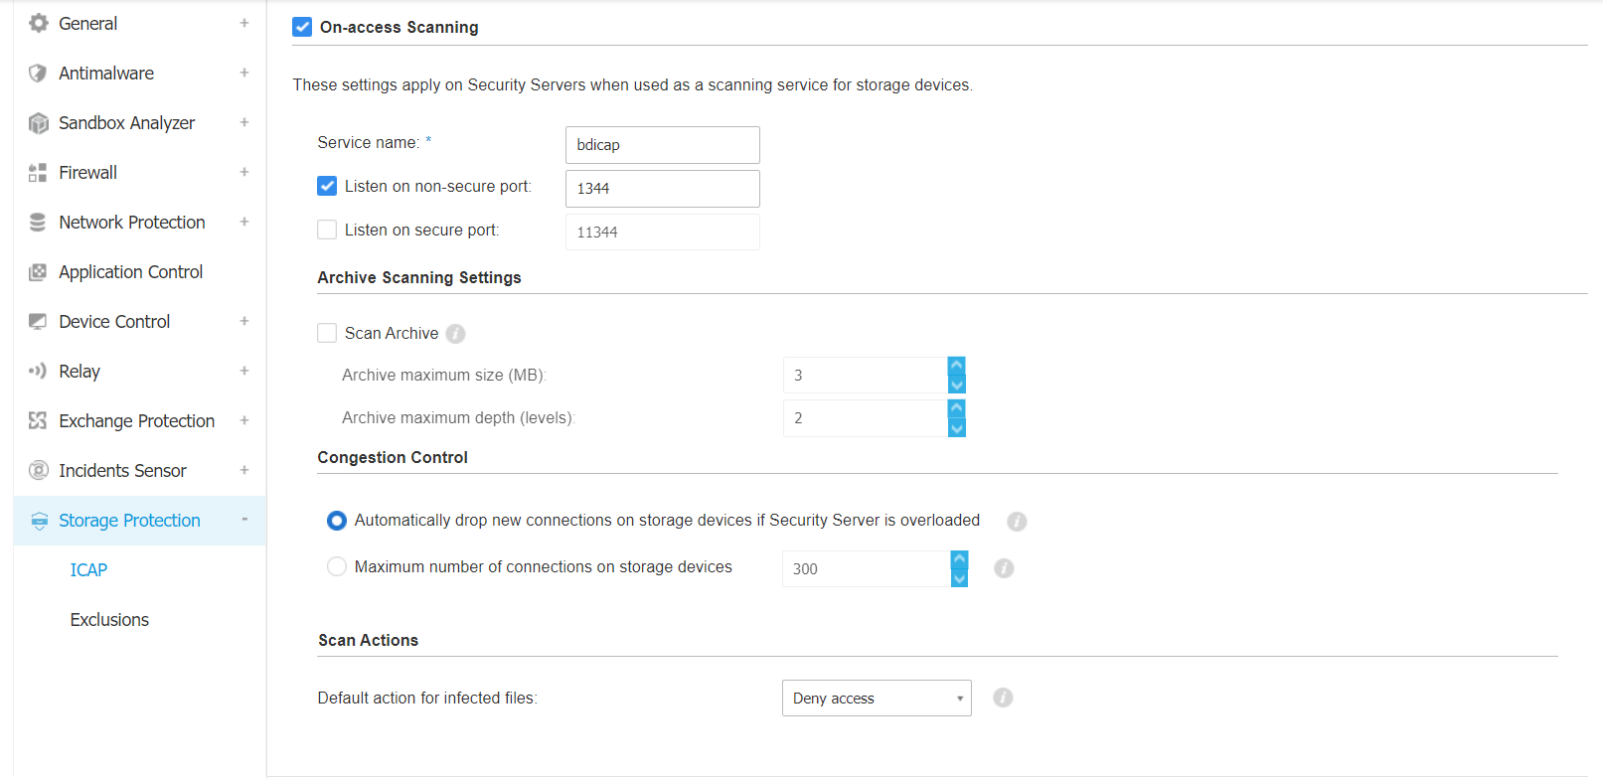Click the Sandbox Analyzer cube icon
Image resolution: width=1603 pixels, height=779 pixels.
pos(38,123)
